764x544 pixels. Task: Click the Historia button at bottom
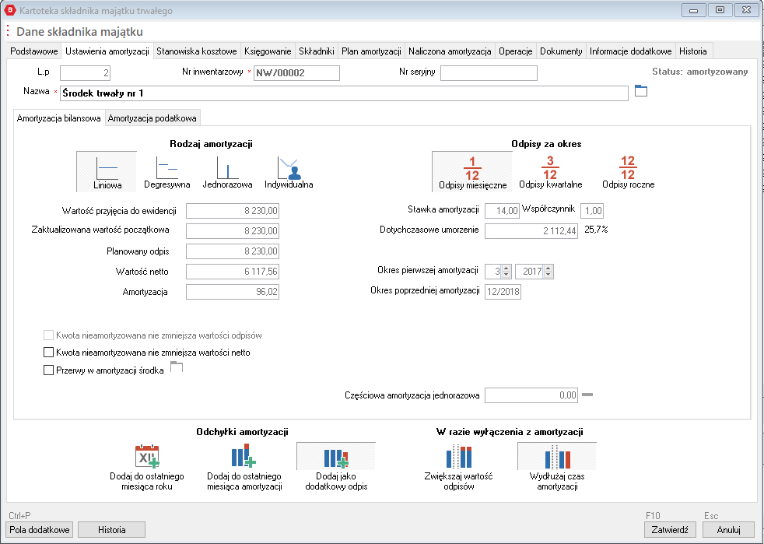tap(111, 530)
